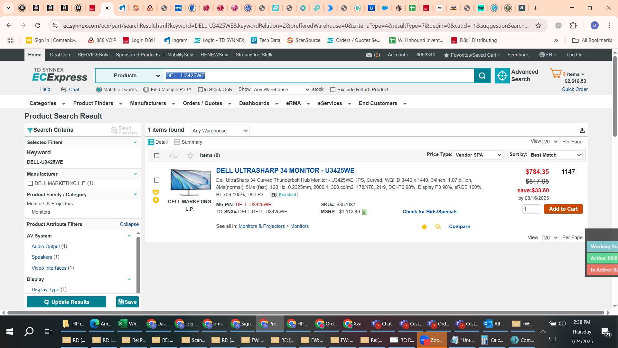The image size is (618, 348).
Task: Open DELL ULTRASHARP 34 MONITOR product link
Action: pos(285,171)
